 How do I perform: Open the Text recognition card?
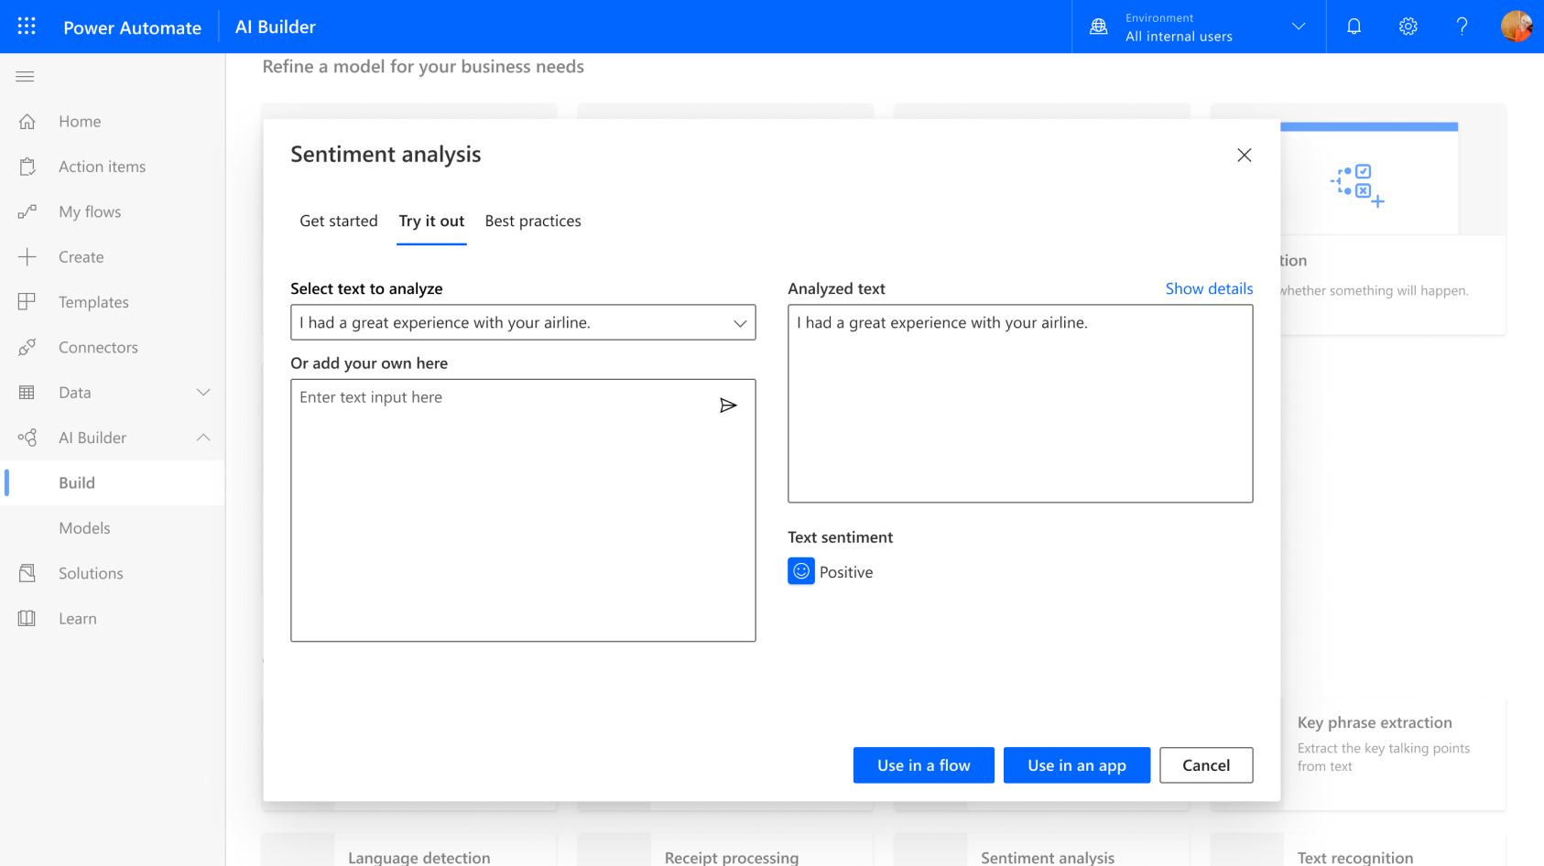pyautogui.click(x=1358, y=850)
